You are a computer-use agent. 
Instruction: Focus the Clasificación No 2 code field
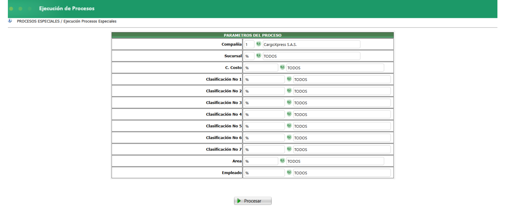coord(264,91)
